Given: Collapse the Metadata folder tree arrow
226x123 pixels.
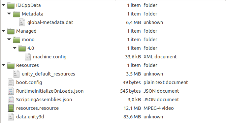Looking at the screenshot, I should click(9, 14).
